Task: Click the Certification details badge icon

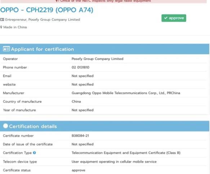Action: [x=5, y=126]
